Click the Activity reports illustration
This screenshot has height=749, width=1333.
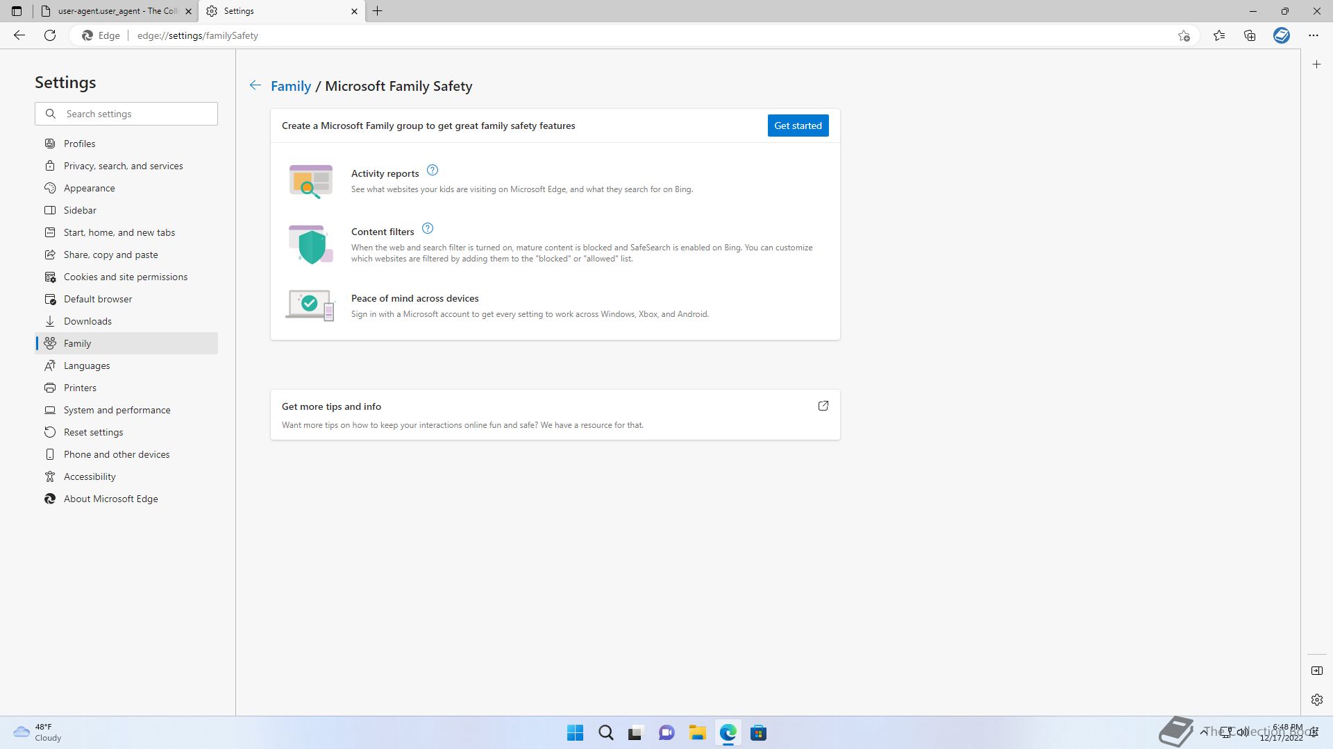pos(311,182)
